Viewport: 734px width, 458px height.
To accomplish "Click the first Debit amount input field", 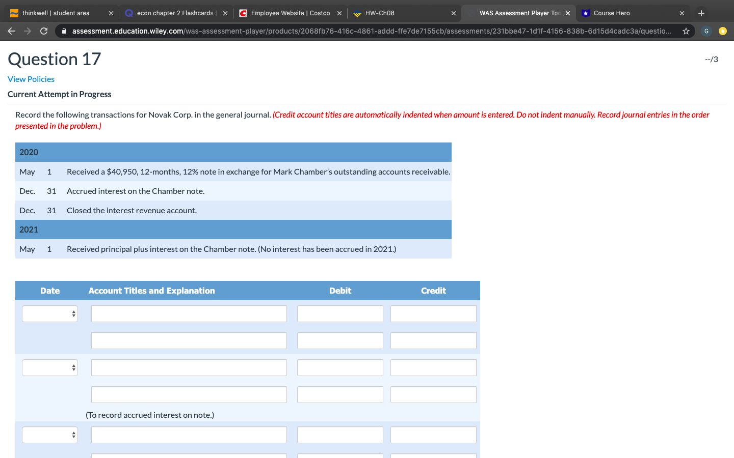I will 339,313.
